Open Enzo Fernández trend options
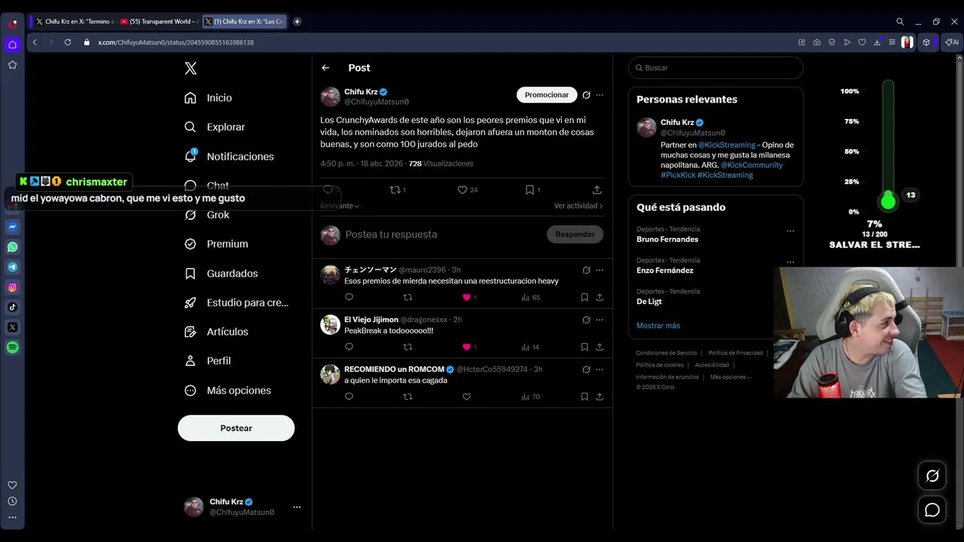 coord(790,262)
